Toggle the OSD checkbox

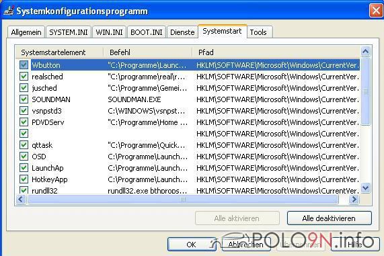tap(24, 157)
